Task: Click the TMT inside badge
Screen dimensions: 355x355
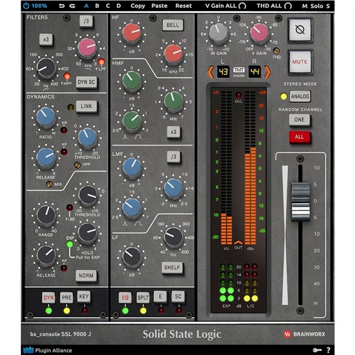Action: pyautogui.click(x=239, y=72)
